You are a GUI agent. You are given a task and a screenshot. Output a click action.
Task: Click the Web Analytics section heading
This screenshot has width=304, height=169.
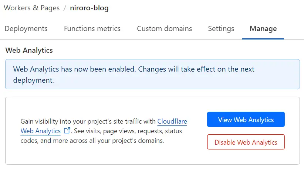[x=29, y=50]
